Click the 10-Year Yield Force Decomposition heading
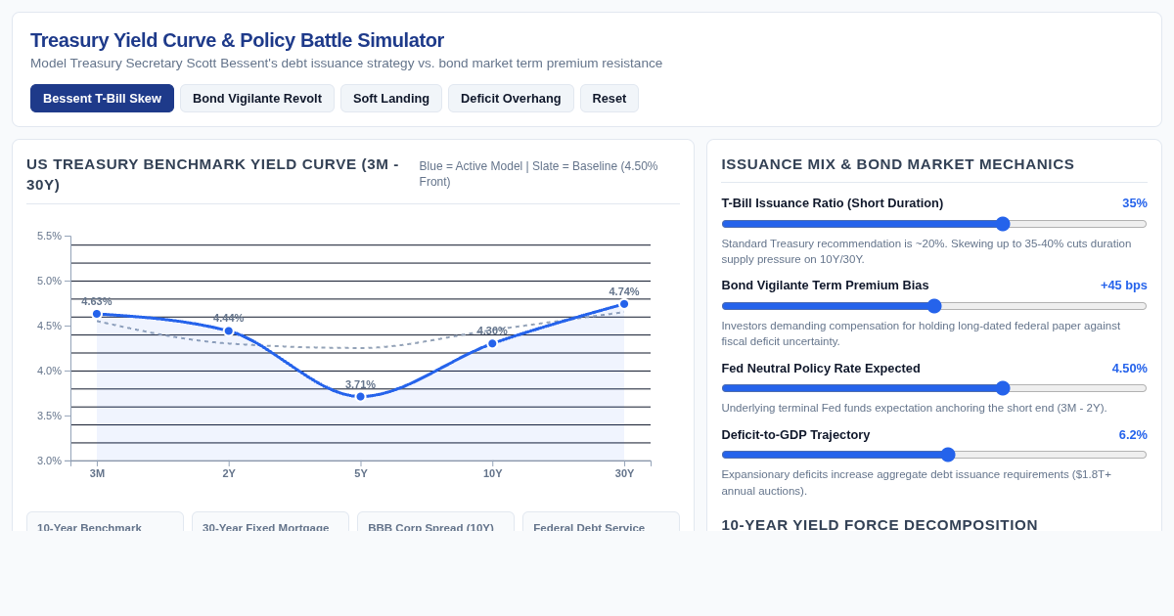This screenshot has height=616, width=1174. pos(880,525)
